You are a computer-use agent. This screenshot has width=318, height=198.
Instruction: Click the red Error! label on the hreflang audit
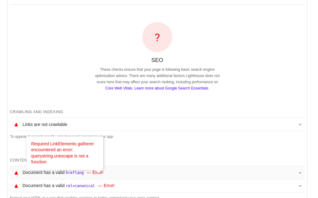[x=98, y=172]
